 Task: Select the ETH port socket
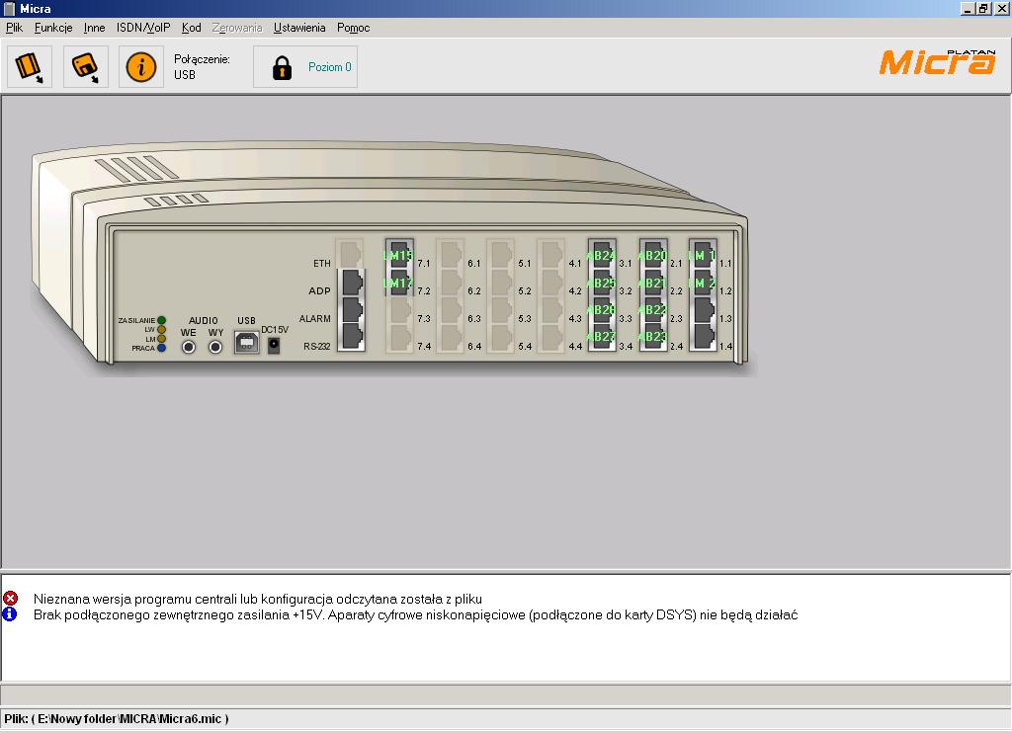tap(350, 254)
